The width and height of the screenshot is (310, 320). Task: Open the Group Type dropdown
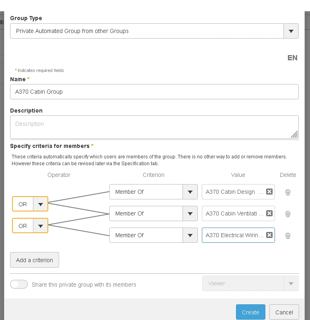tap(291, 31)
